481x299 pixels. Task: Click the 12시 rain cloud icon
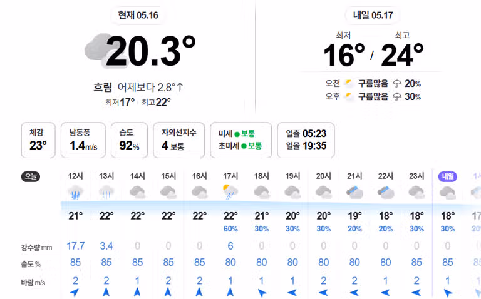pyautogui.click(x=75, y=192)
